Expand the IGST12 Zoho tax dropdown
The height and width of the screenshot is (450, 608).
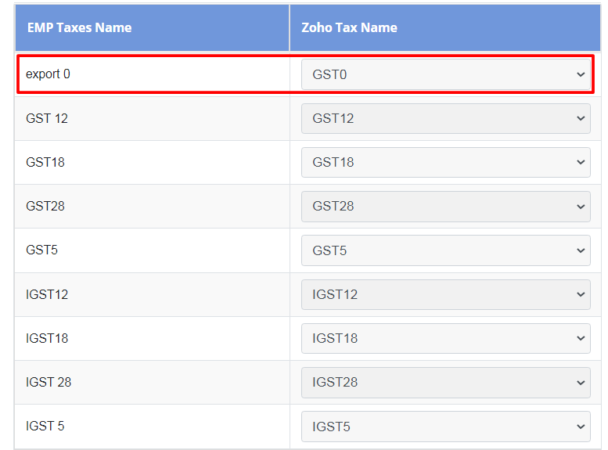(445, 294)
